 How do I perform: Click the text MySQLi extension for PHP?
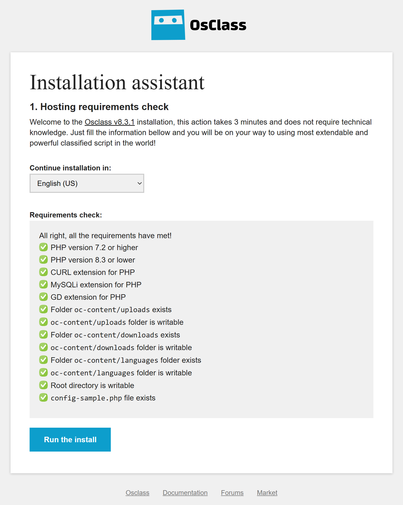pyautogui.click(x=96, y=285)
